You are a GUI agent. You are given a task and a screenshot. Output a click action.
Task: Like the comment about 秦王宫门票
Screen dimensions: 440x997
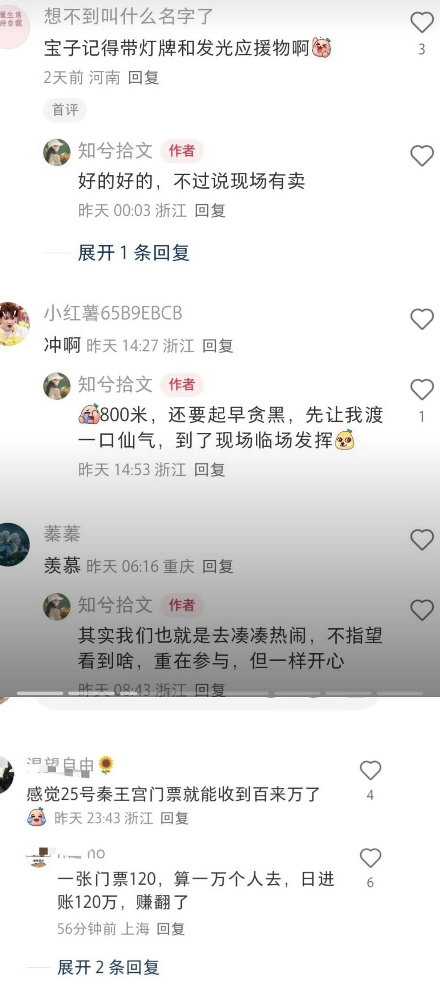[x=371, y=770]
